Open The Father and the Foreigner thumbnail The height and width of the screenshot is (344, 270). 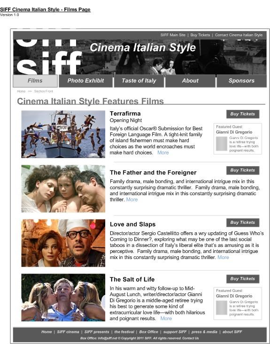coord(63,189)
